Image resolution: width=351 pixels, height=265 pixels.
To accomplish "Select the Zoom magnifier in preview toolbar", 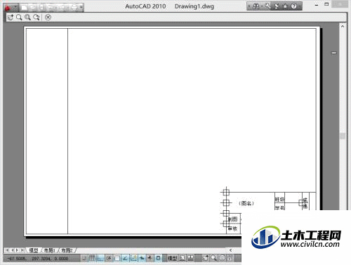I will pyautogui.click(x=19, y=18).
